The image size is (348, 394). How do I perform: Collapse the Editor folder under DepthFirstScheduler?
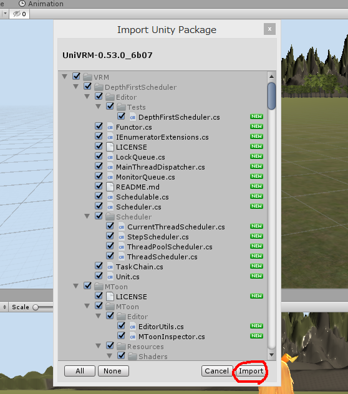pyautogui.click(x=87, y=97)
